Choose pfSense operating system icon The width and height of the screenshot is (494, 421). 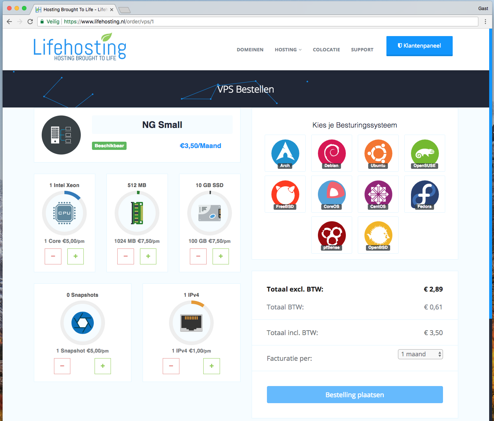coord(332,235)
